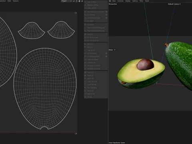The width and height of the screenshot is (192, 144).
Task: Click Align UV Islands
Action: (x=96, y=60)
